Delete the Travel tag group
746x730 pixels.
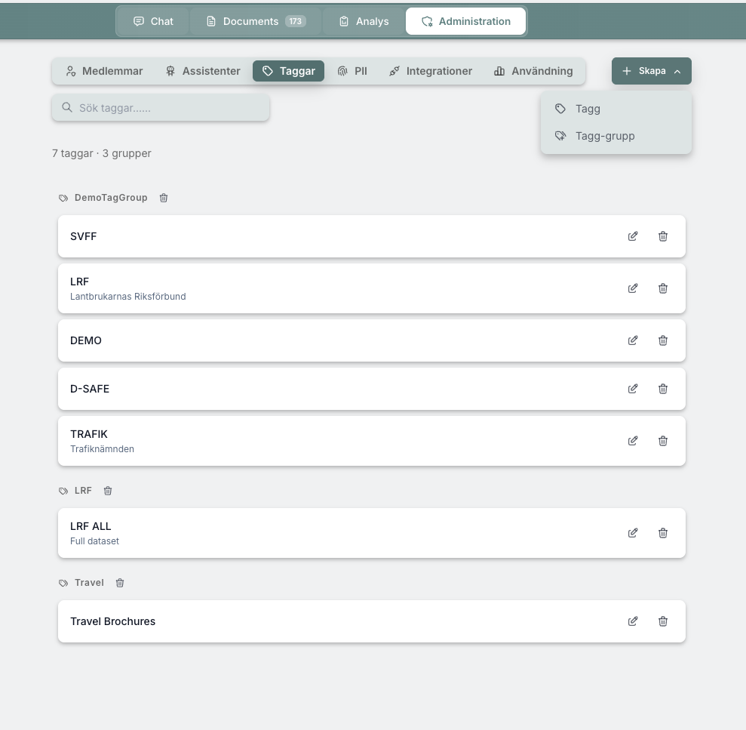pos(120,583)
